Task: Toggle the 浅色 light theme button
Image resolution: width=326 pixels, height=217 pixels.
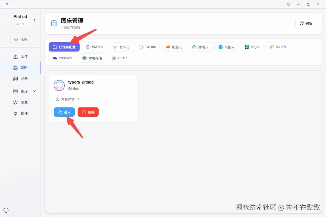Action: 20,40
